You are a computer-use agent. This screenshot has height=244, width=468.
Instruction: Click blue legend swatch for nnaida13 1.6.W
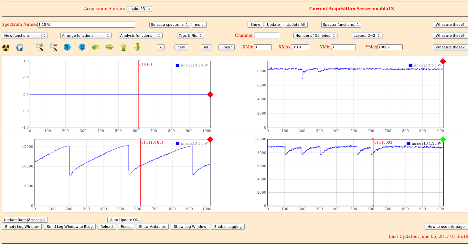click(x=410, y=65)
